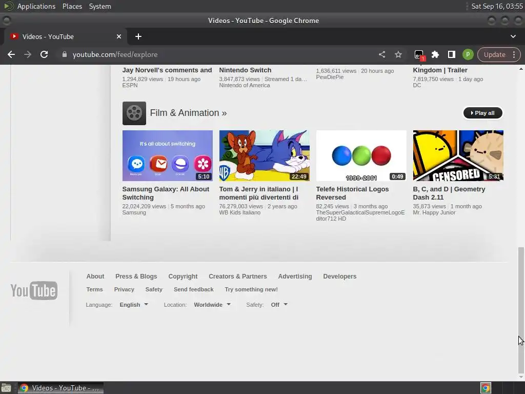525x394 pixels.
Task: Click the page vertical scrollbar thumb
Action: (x=521, y=310)
